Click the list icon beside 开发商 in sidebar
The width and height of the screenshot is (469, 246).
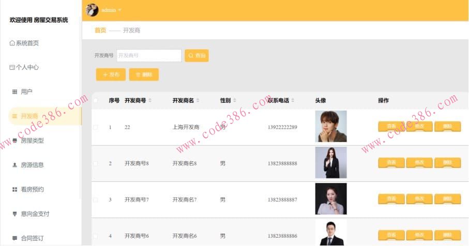click(x=14, y=116)
